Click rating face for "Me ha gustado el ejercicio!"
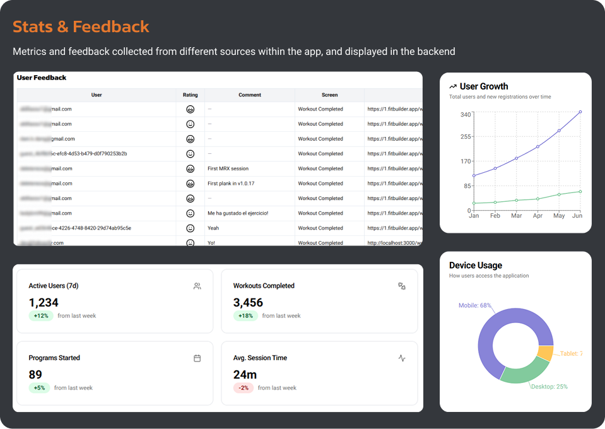605x429 pixels. click(190, 213)
